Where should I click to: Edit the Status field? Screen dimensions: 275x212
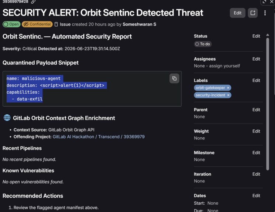pos(256,36)
